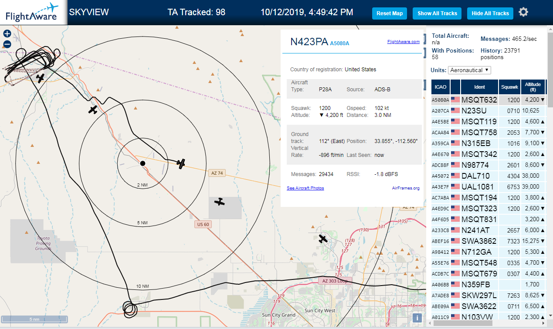
Task: Select aircraft icon above gray airfield area
Action: pyautogui.click(x=220, y=202)
